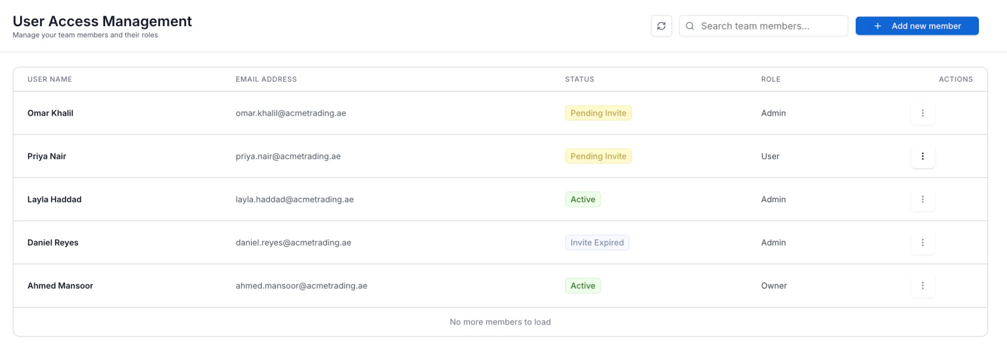Click Layla Haddad's Admin role cell

tap(773, 199)
